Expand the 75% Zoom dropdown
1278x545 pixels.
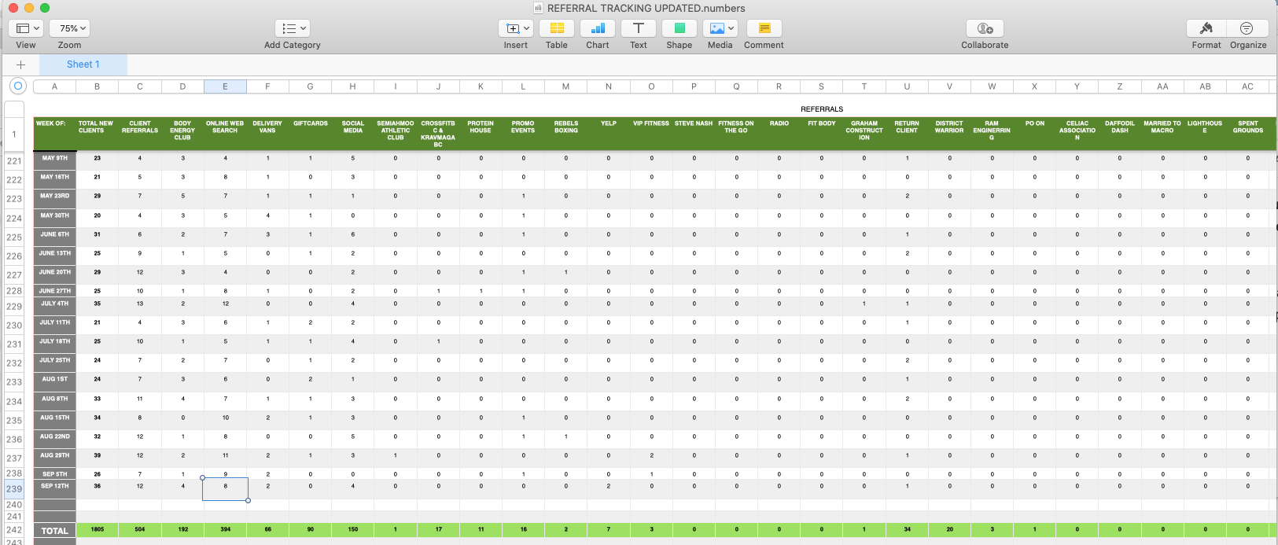click(x=69, y=28)
